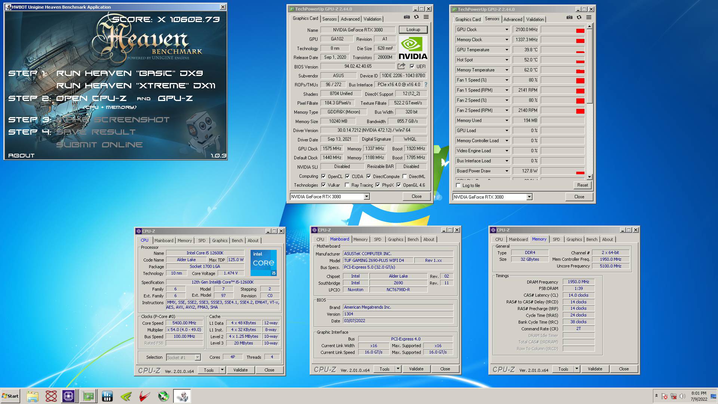
Task: Click refresh icon in GPU-Z Graphics Card window
Action: 416,17
